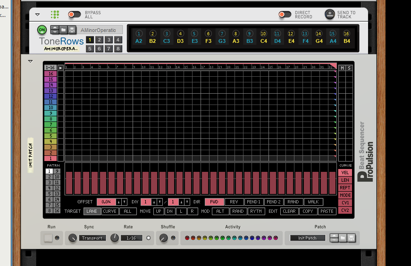Decrease second DIV value down arrow
Image resolution: width=411 pixels, height=266 pixels.
tap(187, 202)
